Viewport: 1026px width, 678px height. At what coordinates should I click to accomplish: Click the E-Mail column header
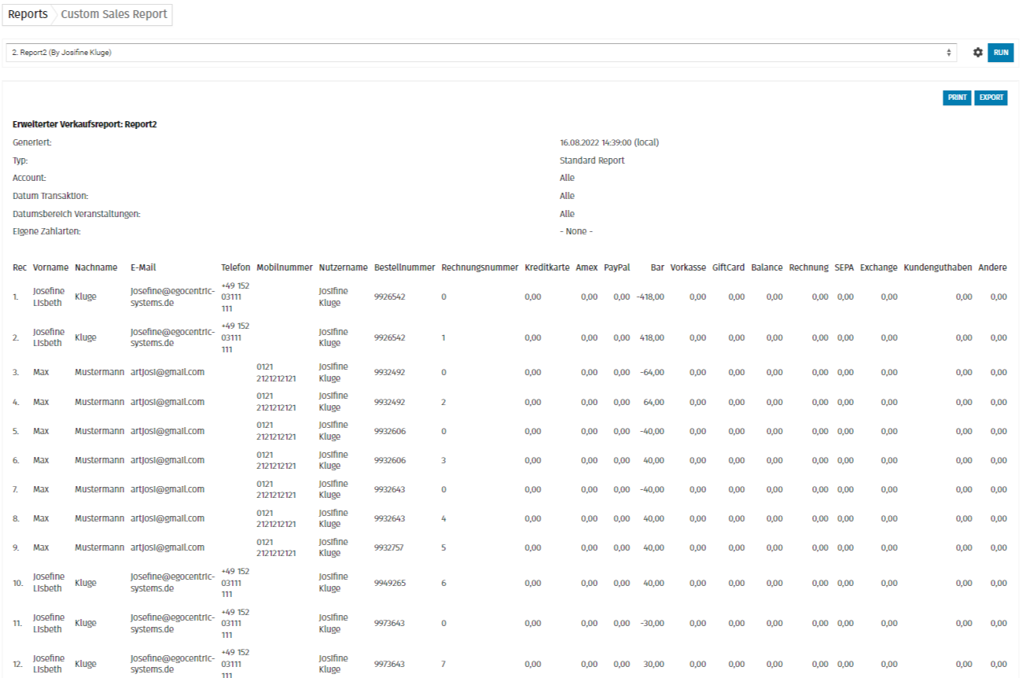click(143, 267)
